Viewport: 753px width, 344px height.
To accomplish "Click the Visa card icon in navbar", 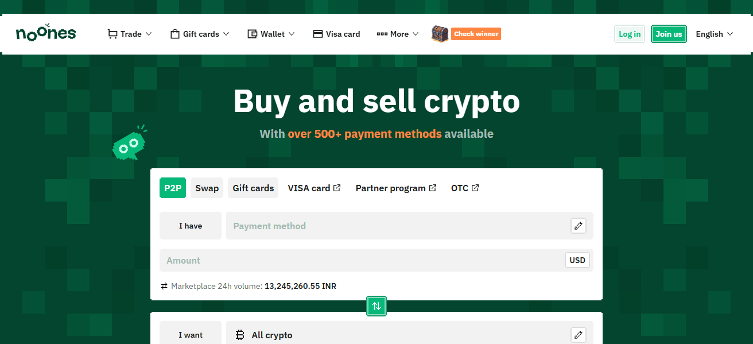I will click(318, 34).
